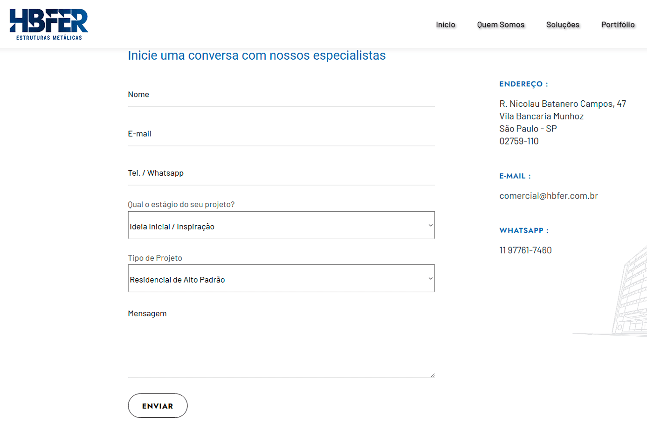
Task: Click the 'Qual o estágio do seu projeto?' label
Action: click(x=181, y=205)
